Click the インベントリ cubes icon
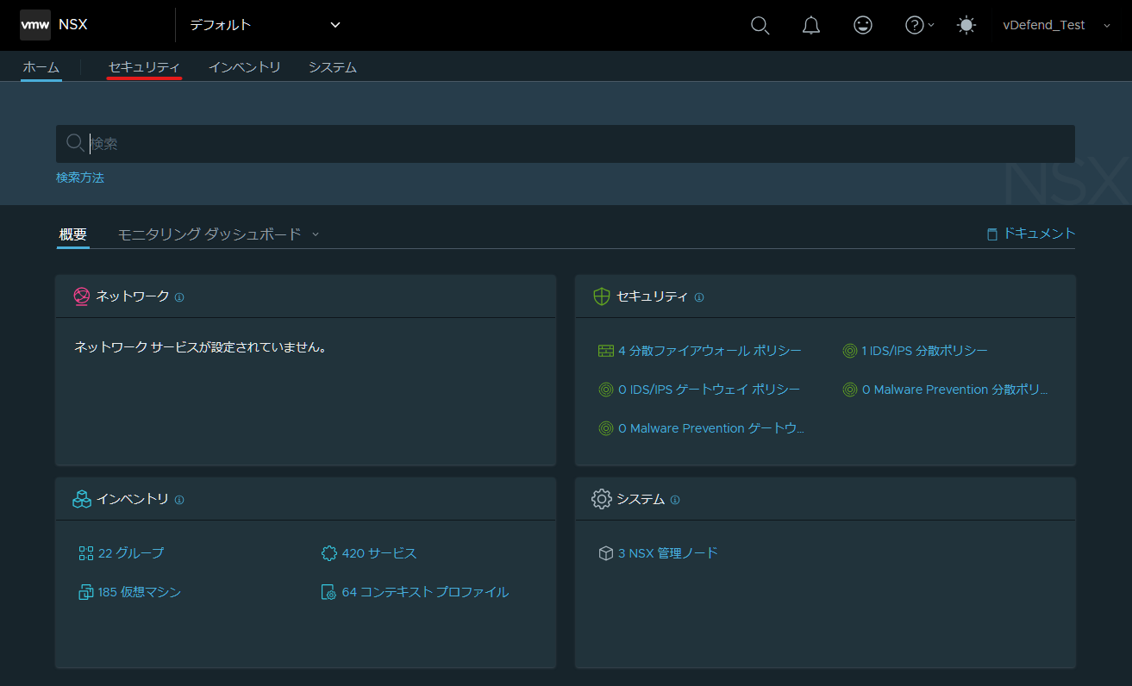The image size is (1132, 686). click(82, 499)
